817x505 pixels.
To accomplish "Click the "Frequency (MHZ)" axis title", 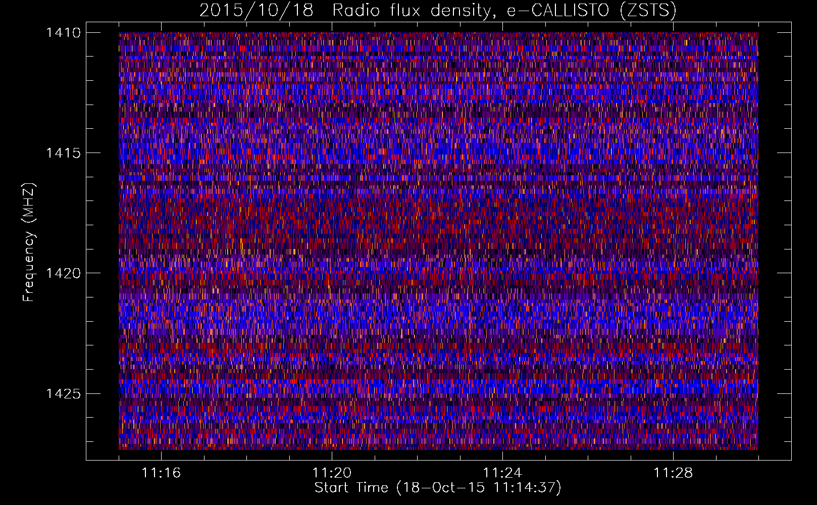I will [29, 242].
